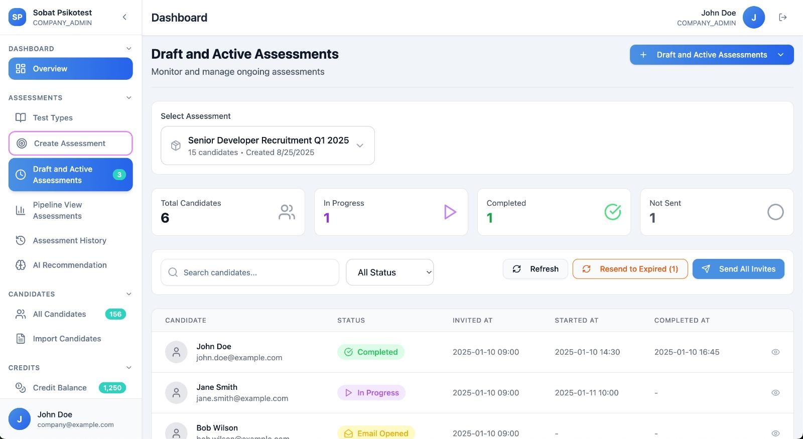This screenshot has height=439, width=803.
Task: View Bob Wilson's row details eye icon
Action: [x=775, y=433]
